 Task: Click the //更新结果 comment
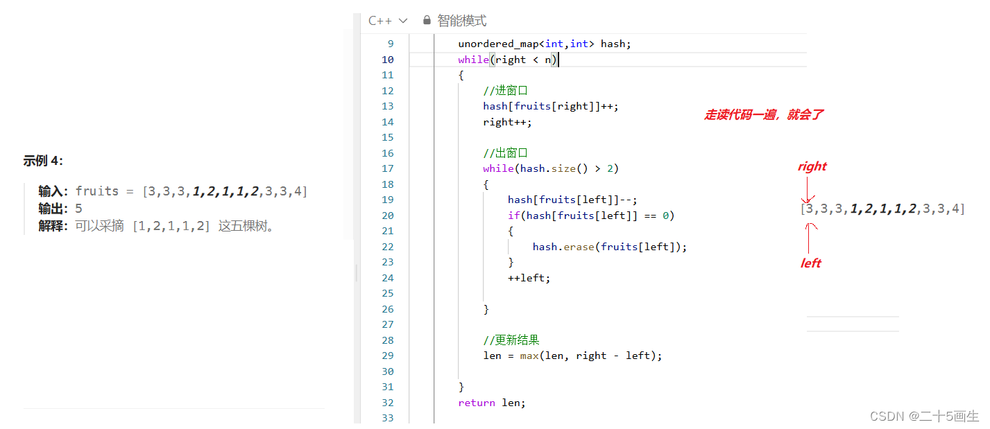click(511, 340)
